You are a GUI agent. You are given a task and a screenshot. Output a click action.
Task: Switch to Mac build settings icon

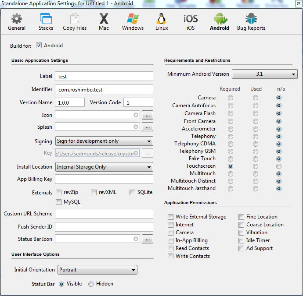coord(104,20)
